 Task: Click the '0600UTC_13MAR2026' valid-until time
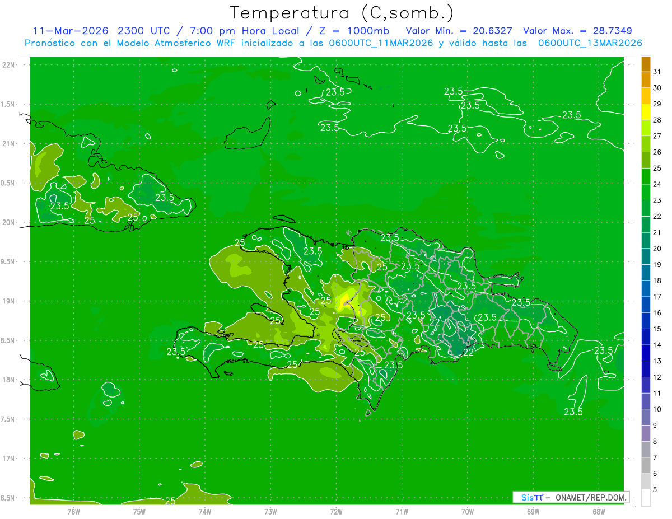click(590, 43)
